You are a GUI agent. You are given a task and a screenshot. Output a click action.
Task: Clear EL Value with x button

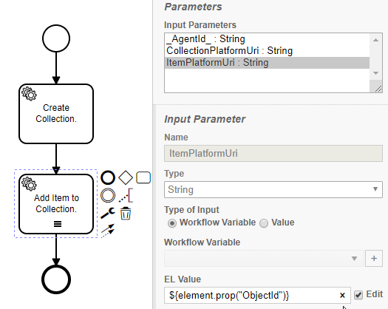click(342, 295)
